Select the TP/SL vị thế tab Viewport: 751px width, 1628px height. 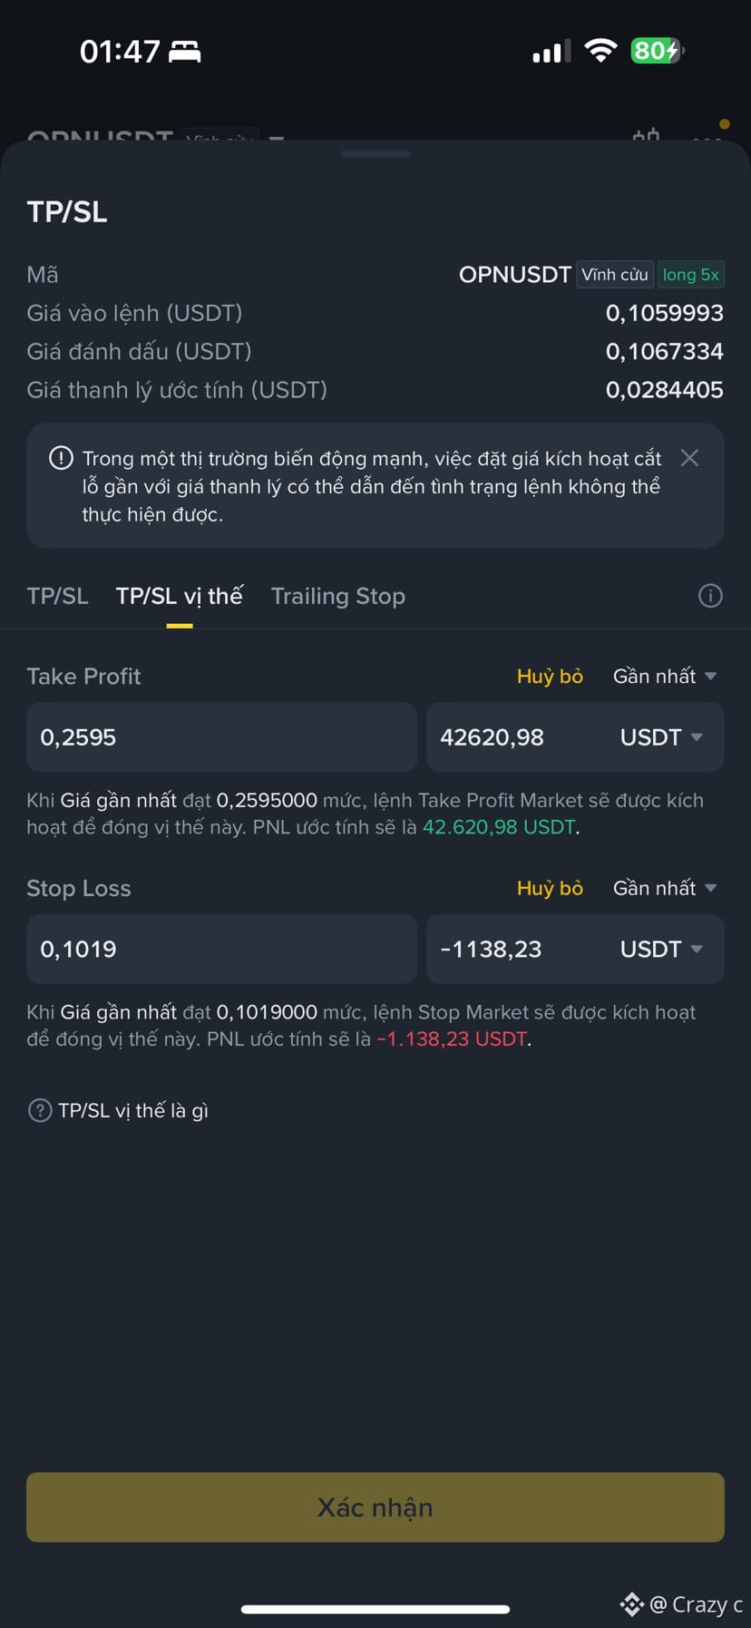tap(180, 596)
